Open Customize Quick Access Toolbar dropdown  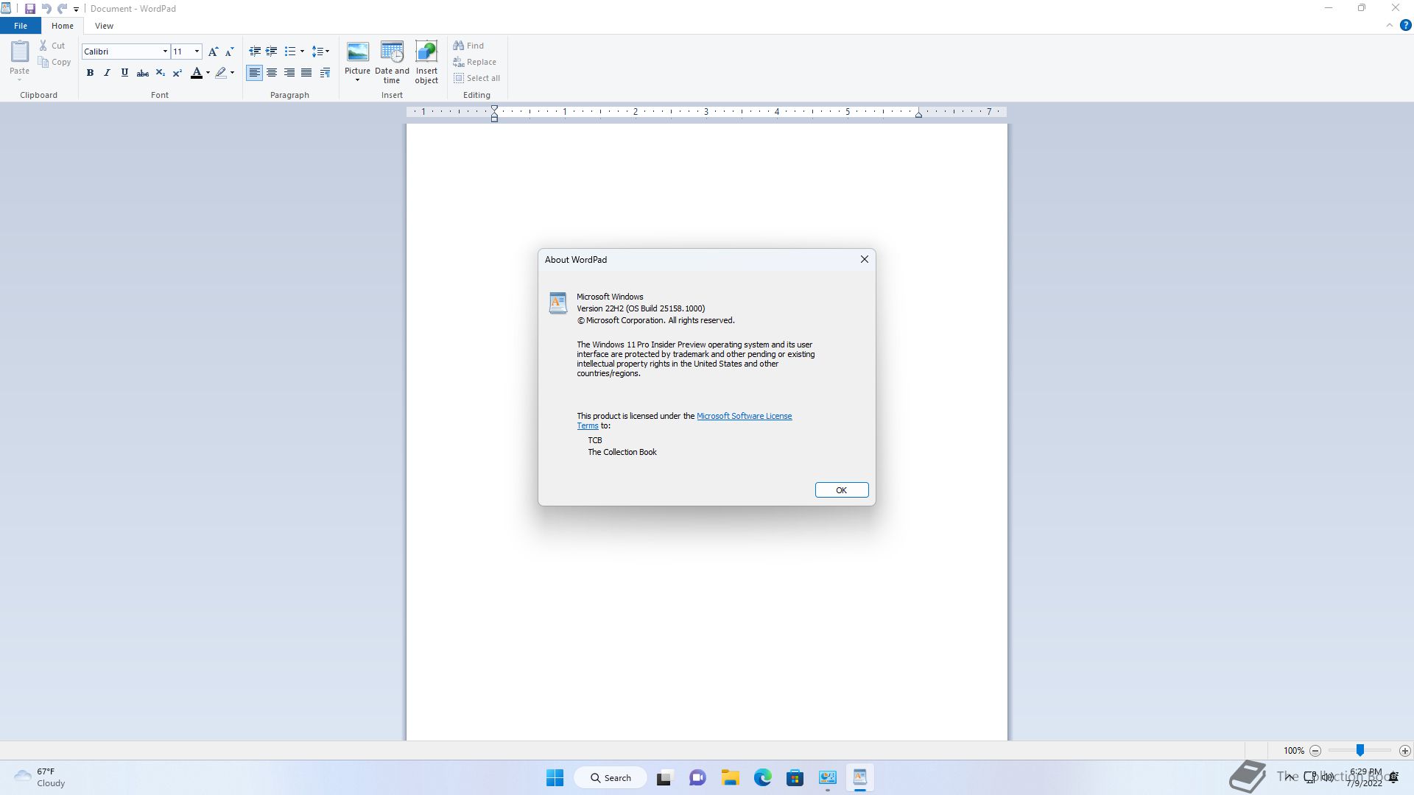tap(76, 10)
